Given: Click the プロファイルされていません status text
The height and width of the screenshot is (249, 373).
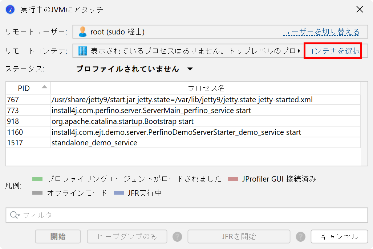Looking at the screenshot, I should (x=128, y=69).
